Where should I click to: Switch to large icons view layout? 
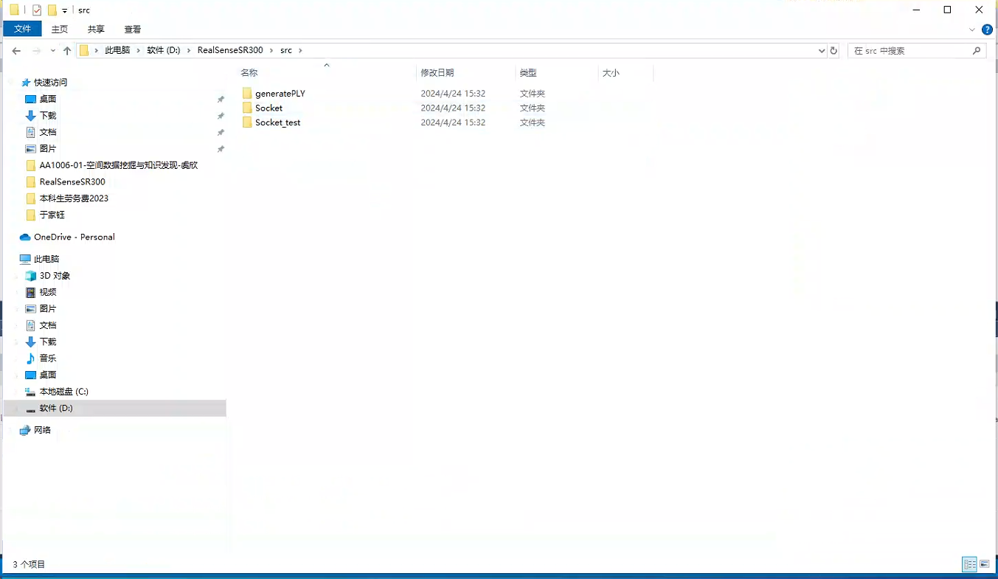point(984,564)
